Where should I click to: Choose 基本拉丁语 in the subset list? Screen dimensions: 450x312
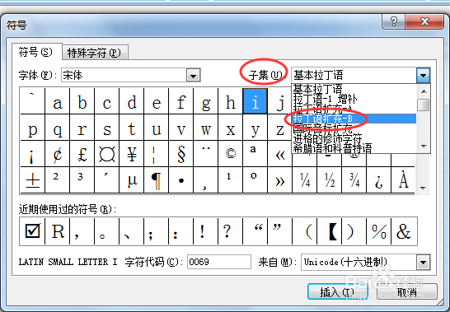point(354,89)
